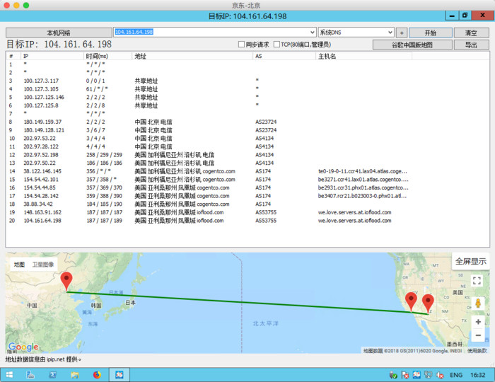495x382 pixels.
Task: Click the 谷歌中国版地图 button
Action: [x=412, y=45]
